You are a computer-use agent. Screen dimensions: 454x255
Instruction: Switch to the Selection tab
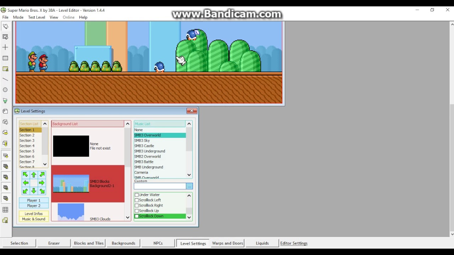pos(19,243)
